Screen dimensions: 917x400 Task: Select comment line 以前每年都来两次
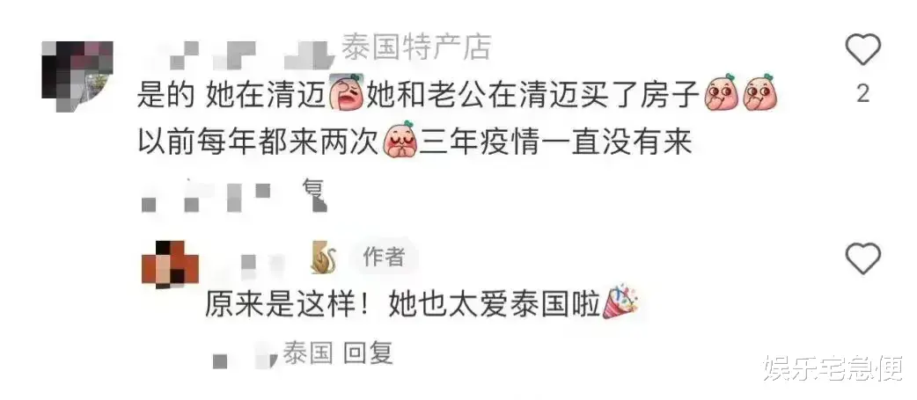pyautogui.click(x=259, y=141)
